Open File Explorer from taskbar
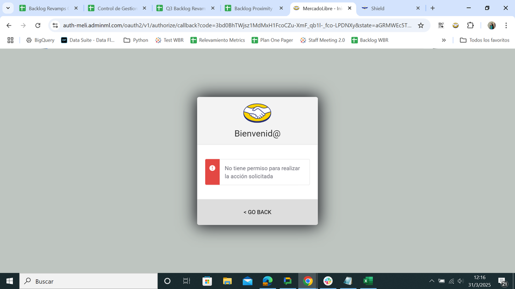The height and width of the screenshot is (289, 515). click(227, 281)
